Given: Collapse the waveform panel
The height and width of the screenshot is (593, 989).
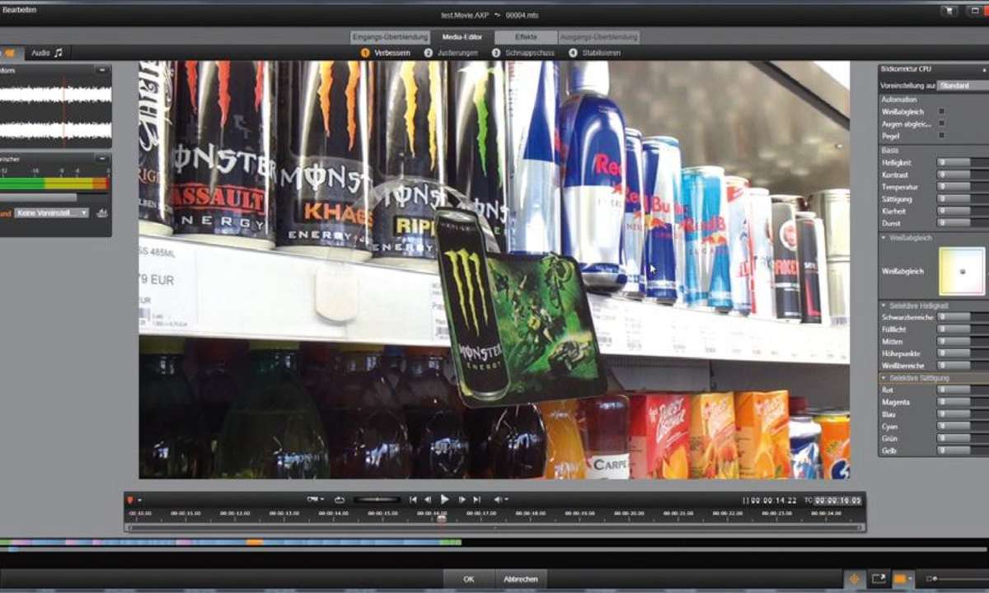Looking at the screenshot, I should [x=102, y=71].
